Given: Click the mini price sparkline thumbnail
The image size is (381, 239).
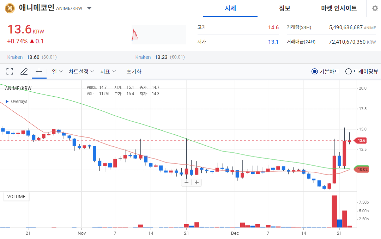Looking at the screenshot, I should pos(158,34).
